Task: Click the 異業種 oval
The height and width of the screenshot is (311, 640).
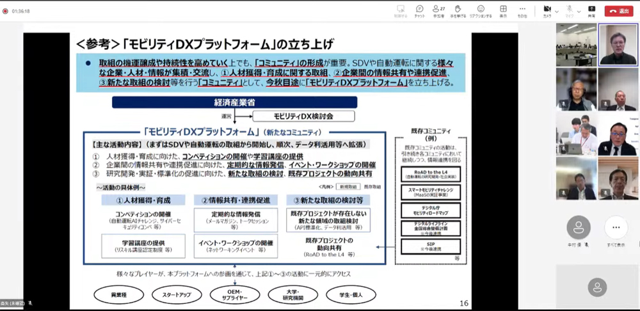Action: click(119, 294)
